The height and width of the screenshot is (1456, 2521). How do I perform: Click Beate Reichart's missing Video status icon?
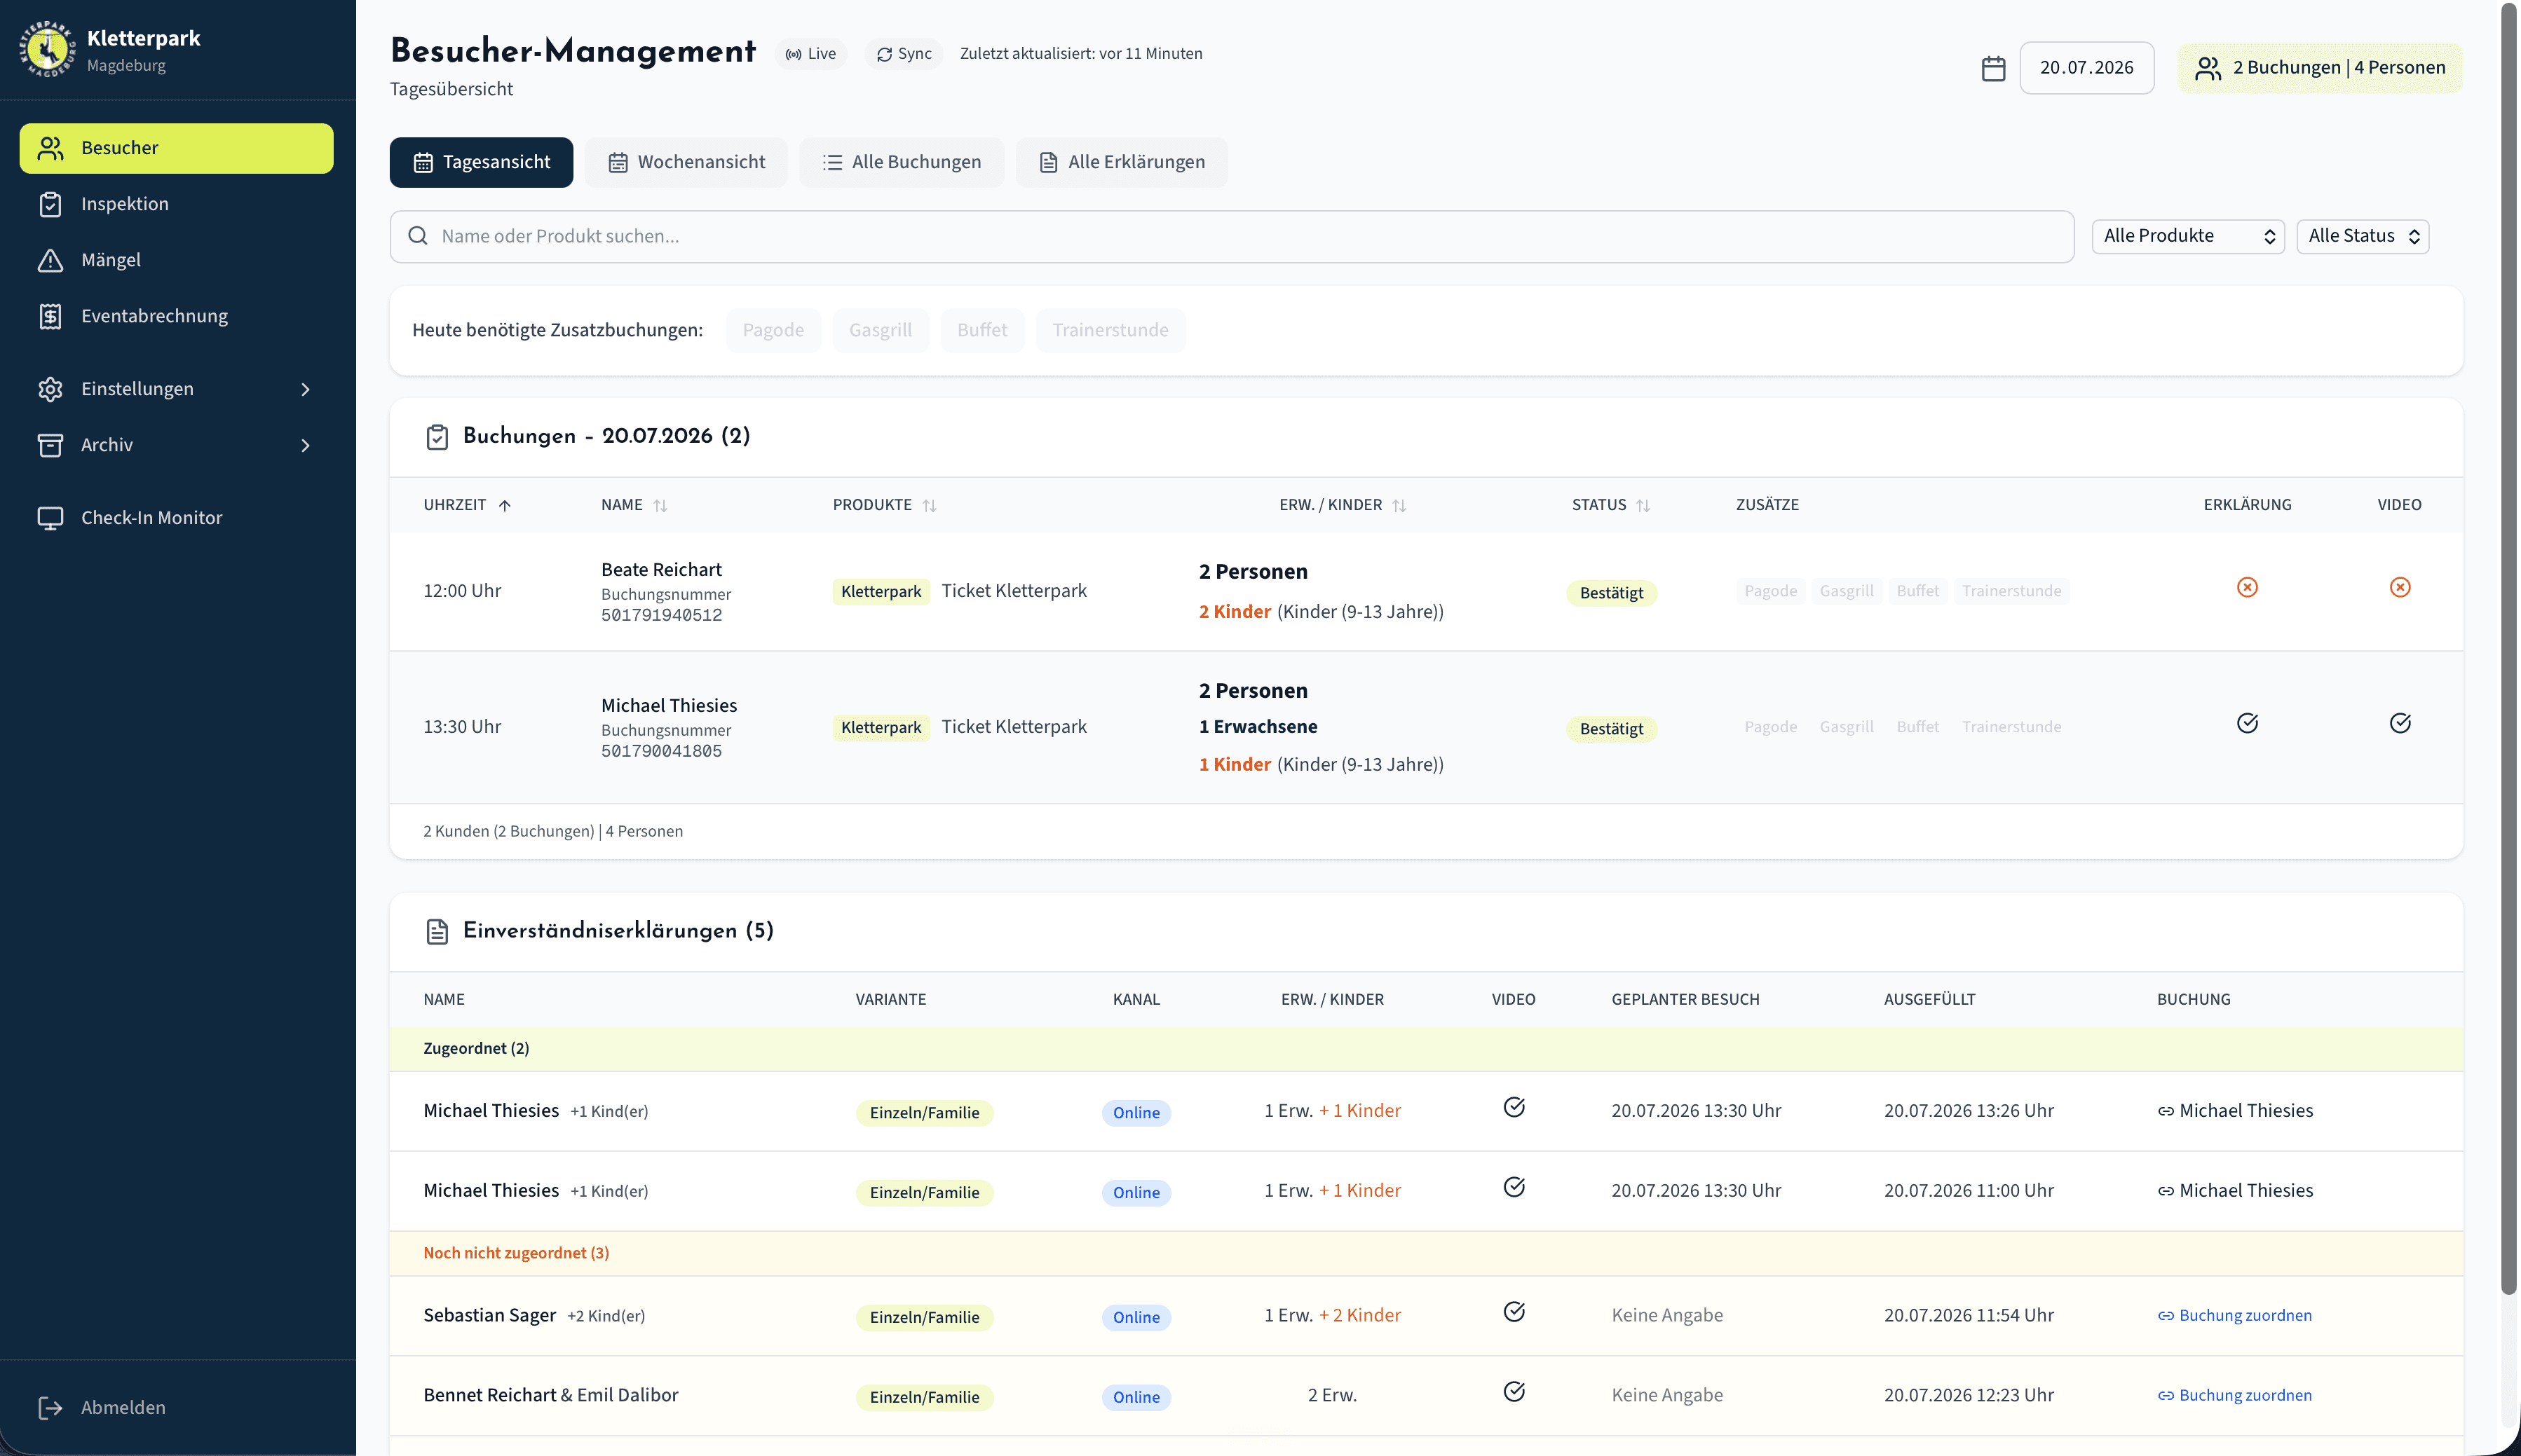click(x=2400, y=587)
